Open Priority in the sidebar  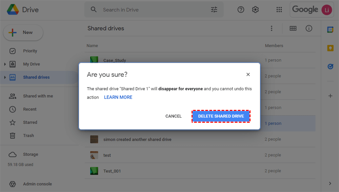[x=30, y=51]
